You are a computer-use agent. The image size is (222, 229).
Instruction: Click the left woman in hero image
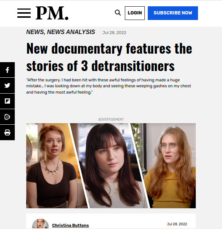tap(53, 166)
